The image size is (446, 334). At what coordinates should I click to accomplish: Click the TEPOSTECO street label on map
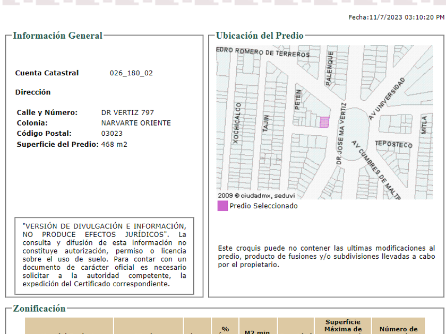pos(393,144)
